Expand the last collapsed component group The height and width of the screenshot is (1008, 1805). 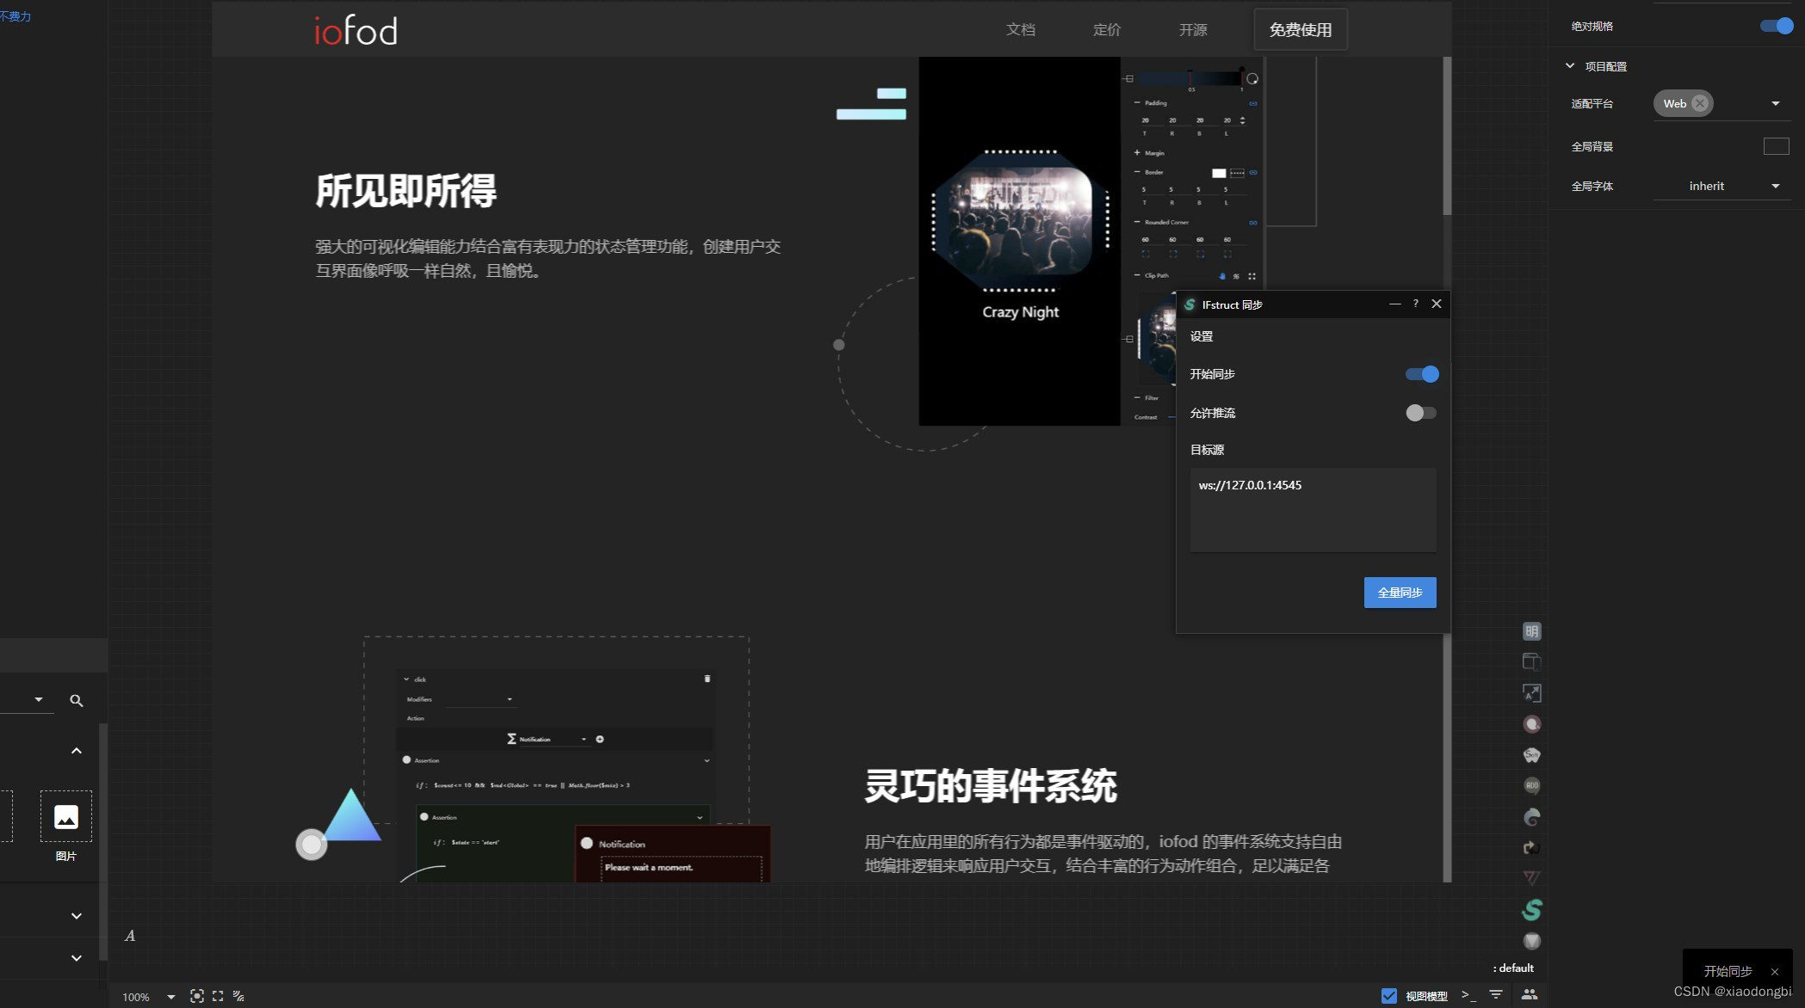(77, 958)
